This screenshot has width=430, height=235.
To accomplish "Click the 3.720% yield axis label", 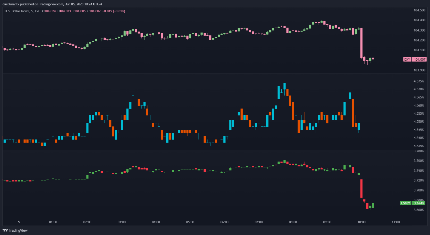I will point(419,180).
